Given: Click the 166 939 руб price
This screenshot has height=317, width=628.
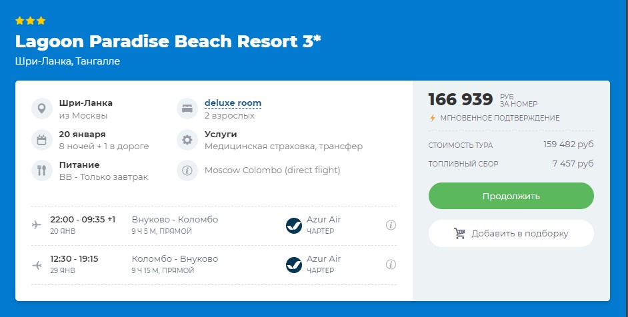Looking at the screenshot, I should tap(483, 100).
